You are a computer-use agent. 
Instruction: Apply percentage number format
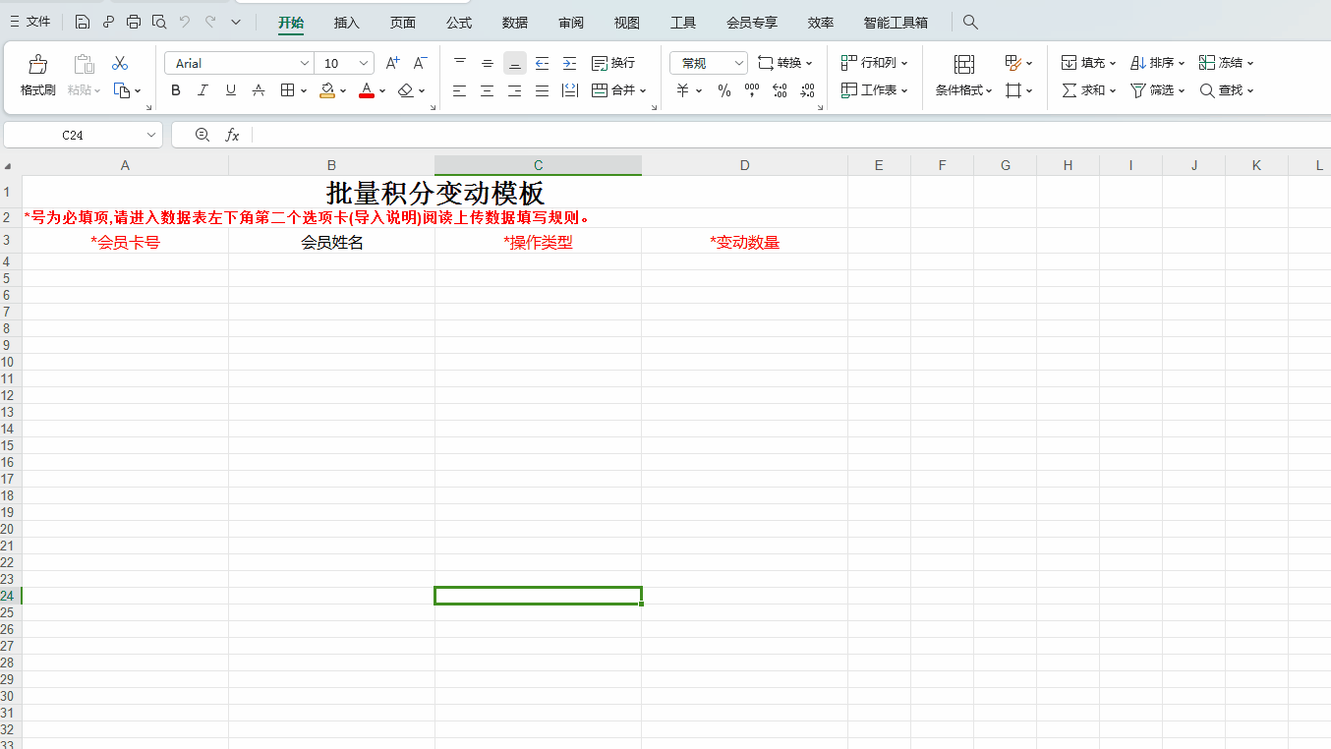tap(723, 89)
